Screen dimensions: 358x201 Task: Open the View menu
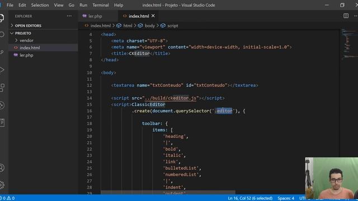coord(59,5)
